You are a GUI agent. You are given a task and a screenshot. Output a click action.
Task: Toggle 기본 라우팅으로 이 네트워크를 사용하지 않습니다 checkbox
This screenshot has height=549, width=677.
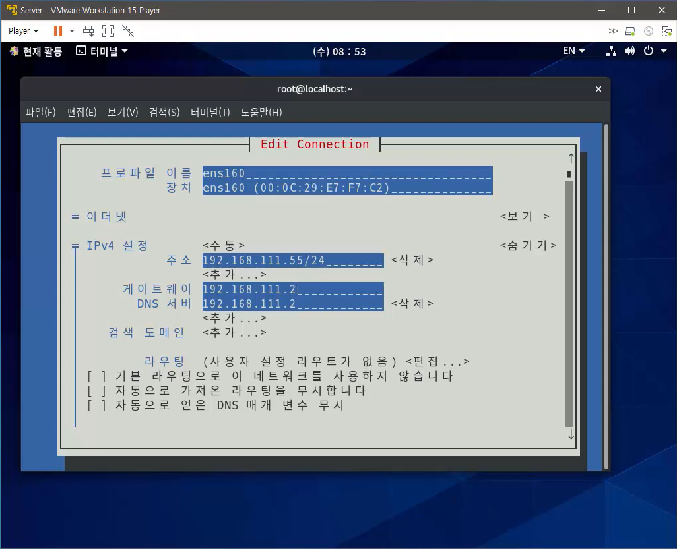click(97, 376)
